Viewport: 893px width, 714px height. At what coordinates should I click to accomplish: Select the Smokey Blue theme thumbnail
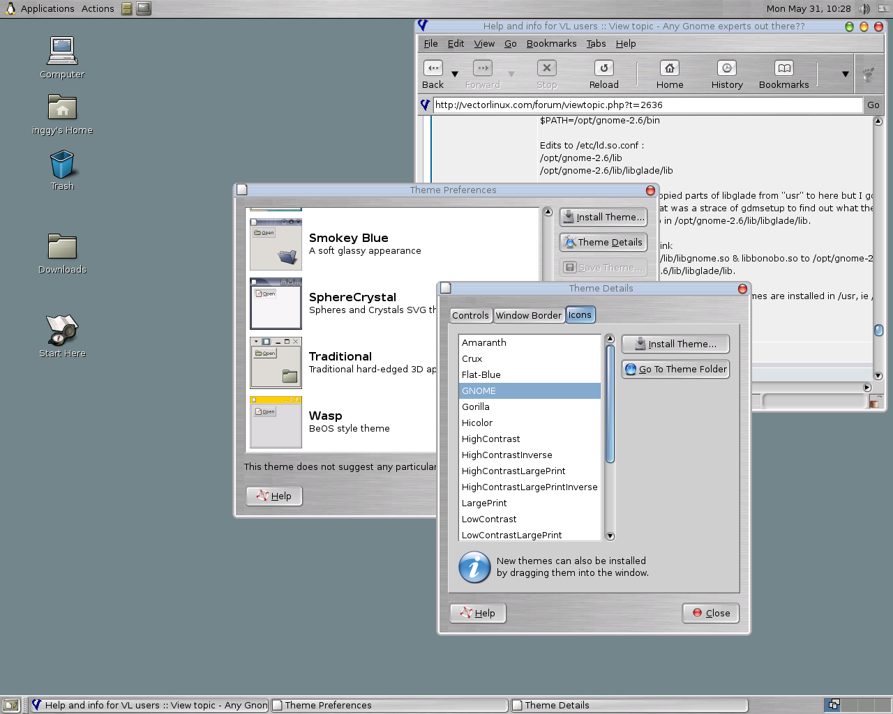point(276,244)
